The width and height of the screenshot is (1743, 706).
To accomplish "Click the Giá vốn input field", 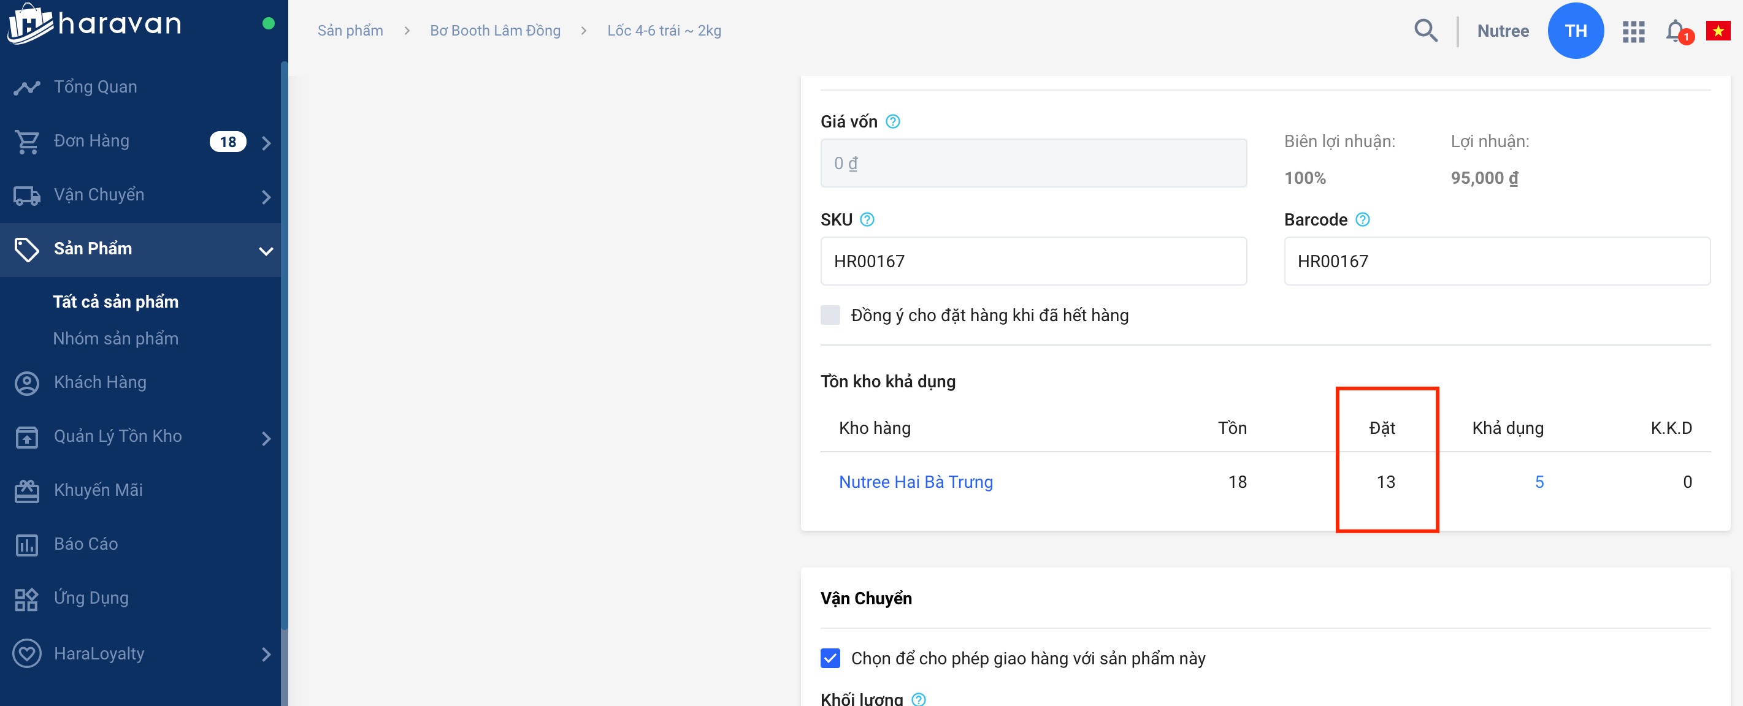I will (x=1033, y=163).
